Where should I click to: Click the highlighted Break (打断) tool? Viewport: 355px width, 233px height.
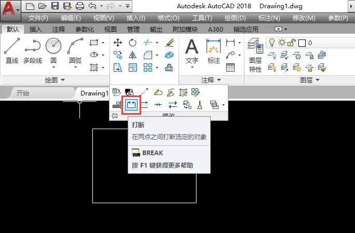[x=131, y=105]
